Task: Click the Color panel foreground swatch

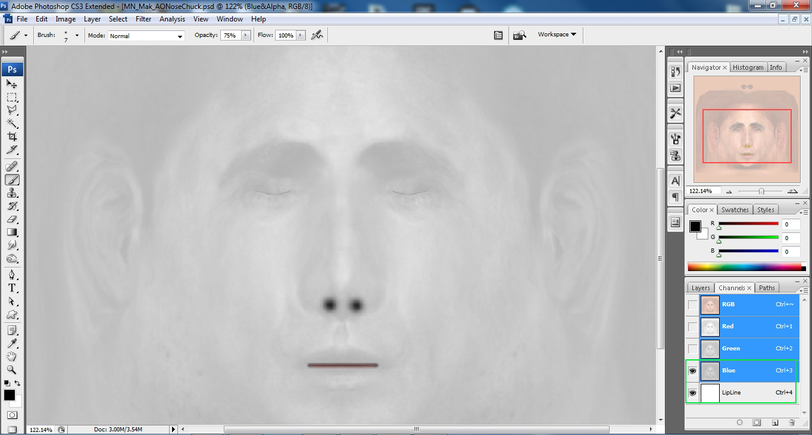Action: tap(695, 226)
